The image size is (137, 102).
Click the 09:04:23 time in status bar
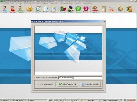tap(76, 100)
